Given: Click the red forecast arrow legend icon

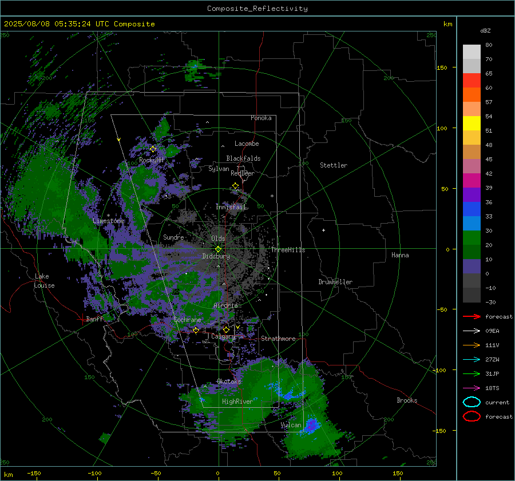Looking at the screenshot, I should (472, 316).
